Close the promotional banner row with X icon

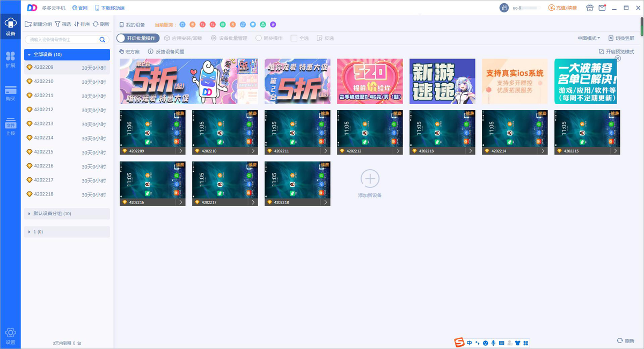coord(618,59)
